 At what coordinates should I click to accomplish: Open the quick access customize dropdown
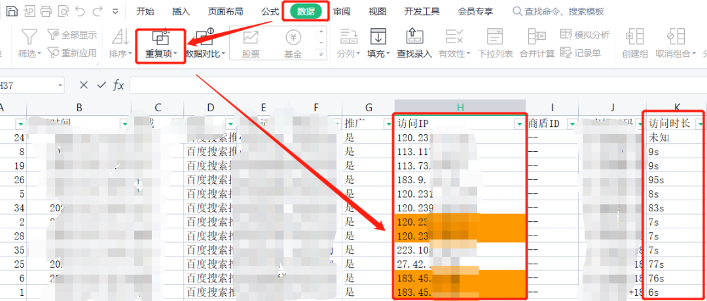[x=115, y=12]
